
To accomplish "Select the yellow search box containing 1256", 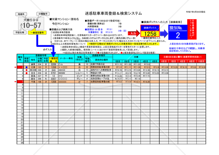I will coord(150,34).
